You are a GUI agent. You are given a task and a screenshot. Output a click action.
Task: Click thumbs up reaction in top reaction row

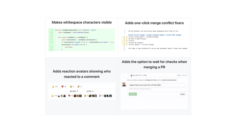click(55, 87)
